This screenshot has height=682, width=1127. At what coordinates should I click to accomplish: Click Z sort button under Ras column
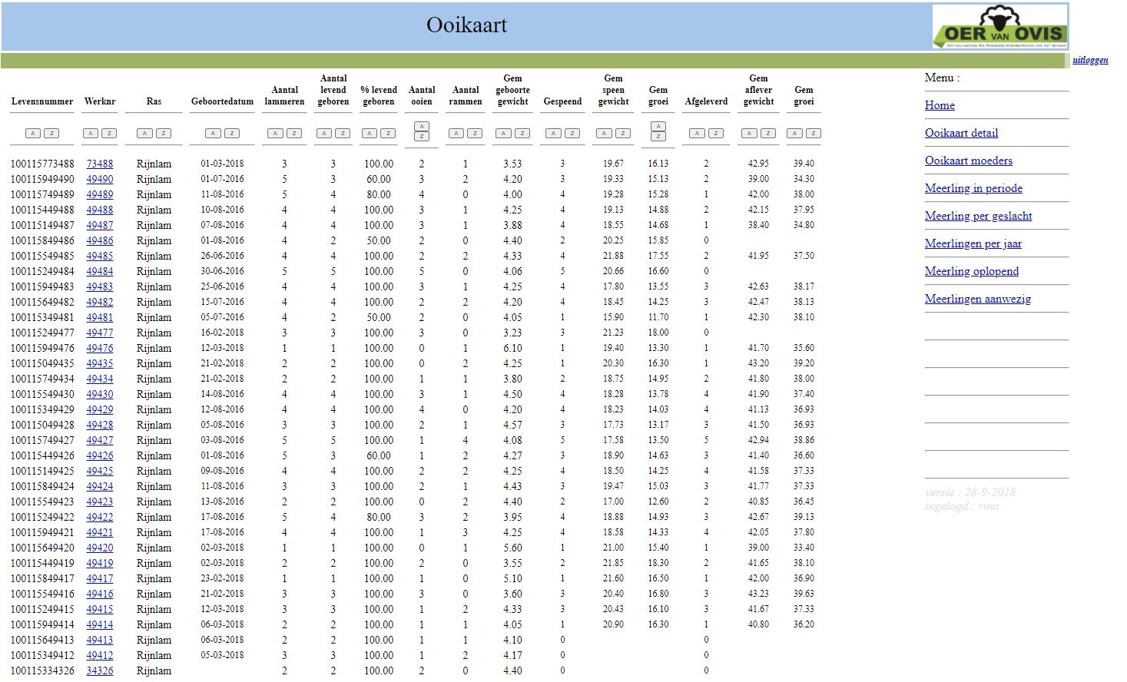164,134
